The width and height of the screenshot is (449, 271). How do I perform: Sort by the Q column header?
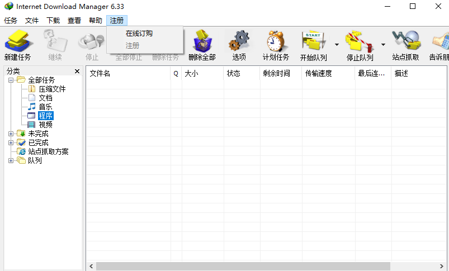[176, 74]
